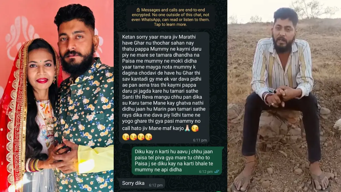Click the second kiss emoji in emoji row
Image resolution: width=341 pixels, height=192 pixels.
tap(134, 137)
